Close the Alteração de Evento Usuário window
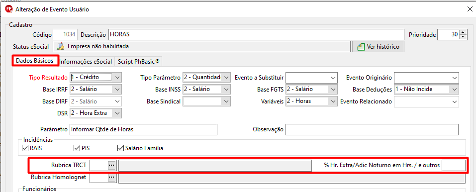The width and height of the screenshot is (476, 192). pos(470,9)
